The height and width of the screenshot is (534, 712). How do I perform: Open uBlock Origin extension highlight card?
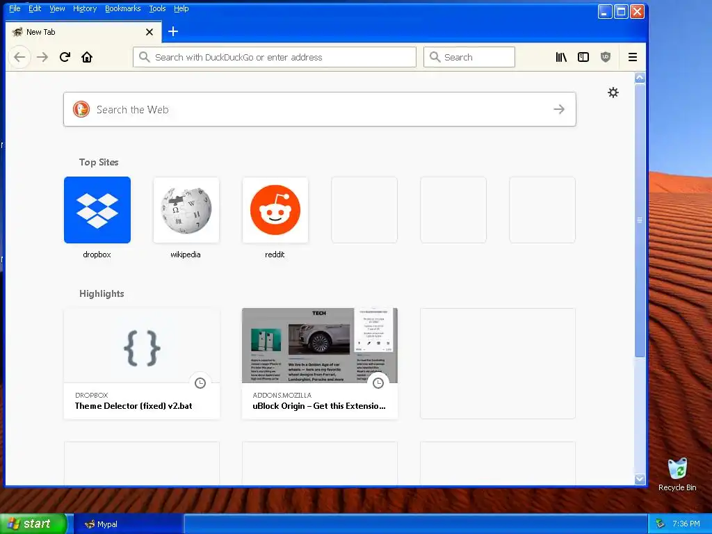320,363
